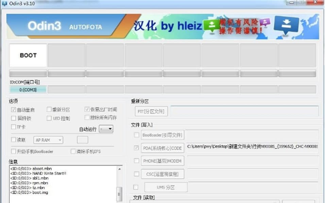This screenshot has height=203, width=325.
Task: Untick the checkbox beside the PDA CODE button
Action: click(136, 148)
